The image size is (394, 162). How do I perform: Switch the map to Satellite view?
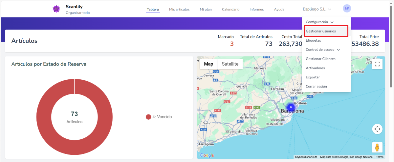230,64
